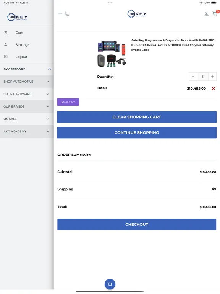Tap the Wi-Fi status icon
This screenshot has width=220, height=294.
click(x=201, y=3)
